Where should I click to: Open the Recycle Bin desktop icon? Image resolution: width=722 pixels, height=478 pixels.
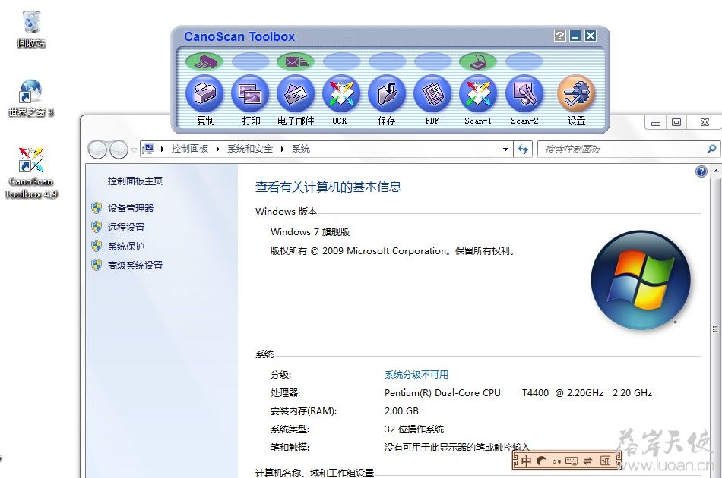[x=31, y=29]
